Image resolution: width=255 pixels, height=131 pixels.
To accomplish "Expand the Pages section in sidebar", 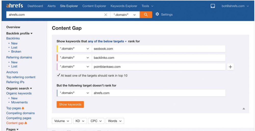I will click(x=12, y=129).
